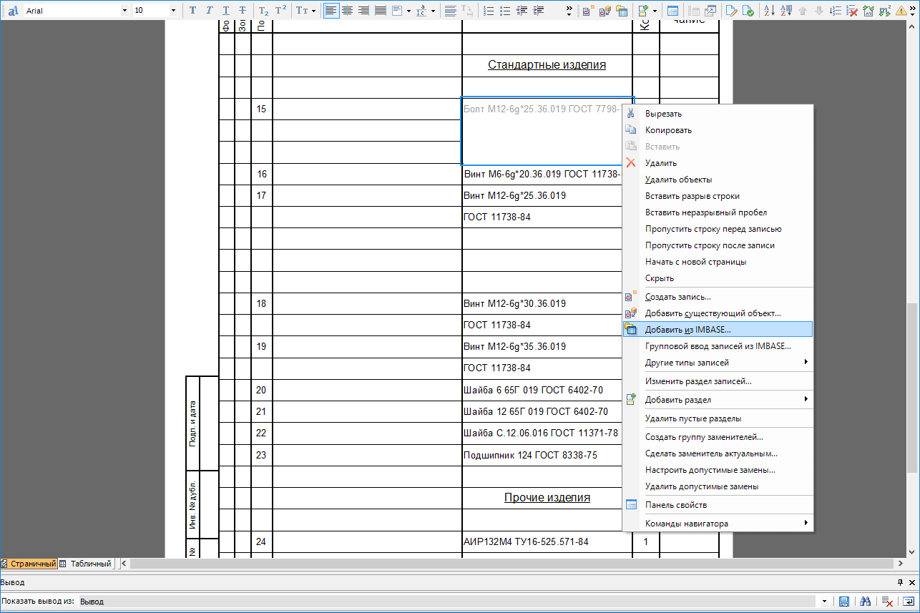Apply subscript formatting
The width and height of the screenshot is (920, 613).
click(263, 11)
